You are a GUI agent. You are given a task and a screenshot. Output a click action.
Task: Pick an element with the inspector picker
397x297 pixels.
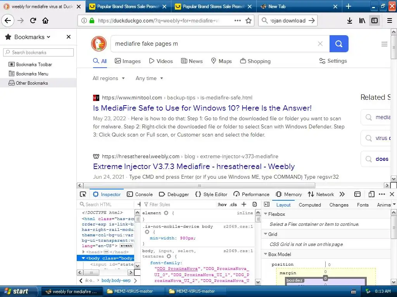pyautogui.click(x=83, y=194)
